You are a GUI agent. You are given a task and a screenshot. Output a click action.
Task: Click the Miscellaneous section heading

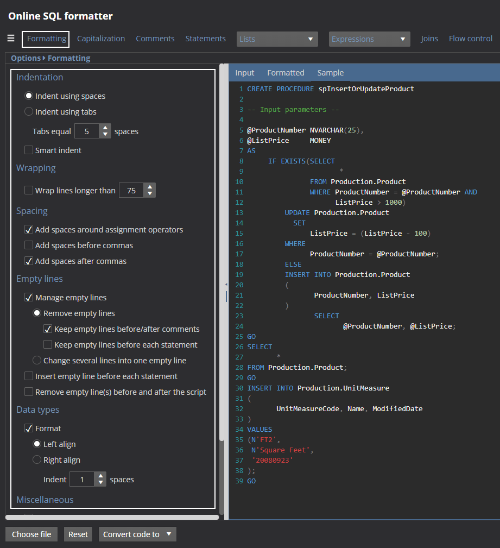[45, 500]
